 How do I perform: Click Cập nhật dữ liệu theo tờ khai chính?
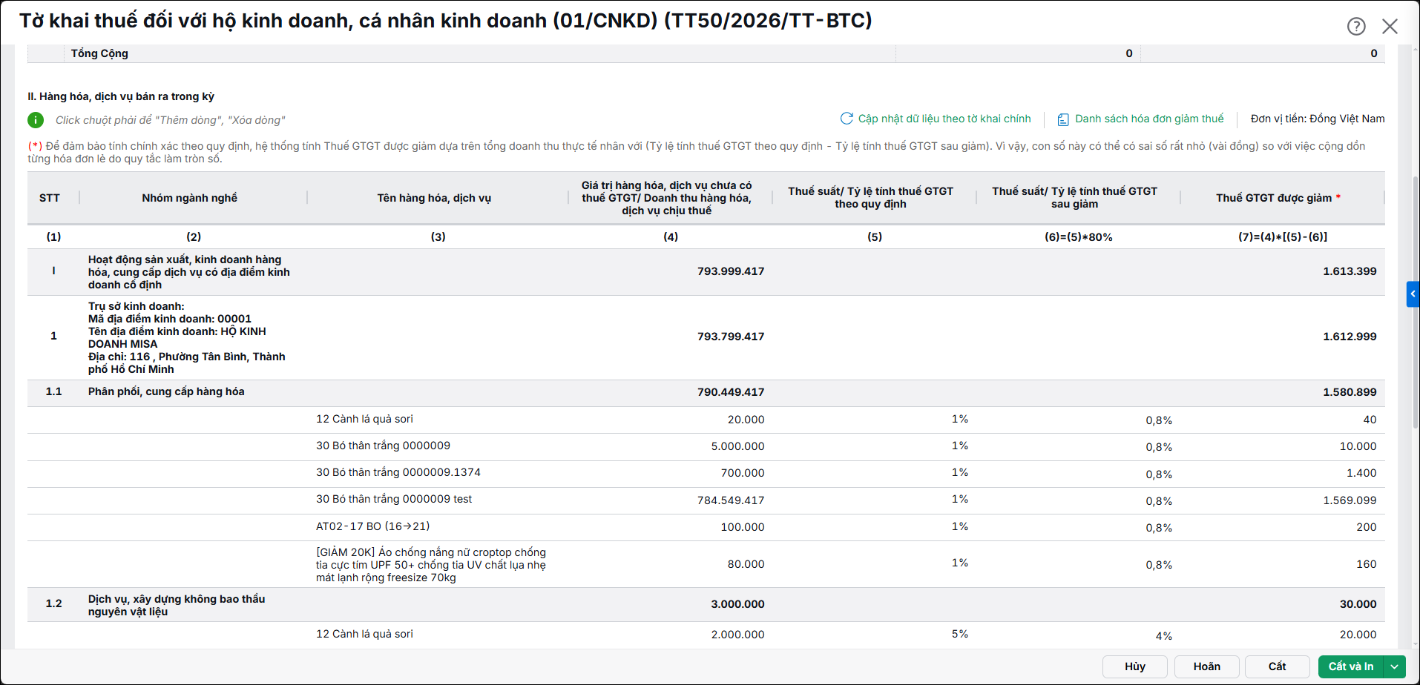[944, 119]
